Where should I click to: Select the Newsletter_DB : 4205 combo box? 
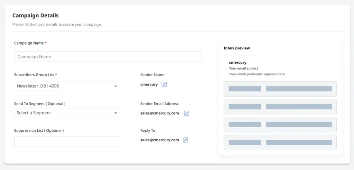pos(67,86)
